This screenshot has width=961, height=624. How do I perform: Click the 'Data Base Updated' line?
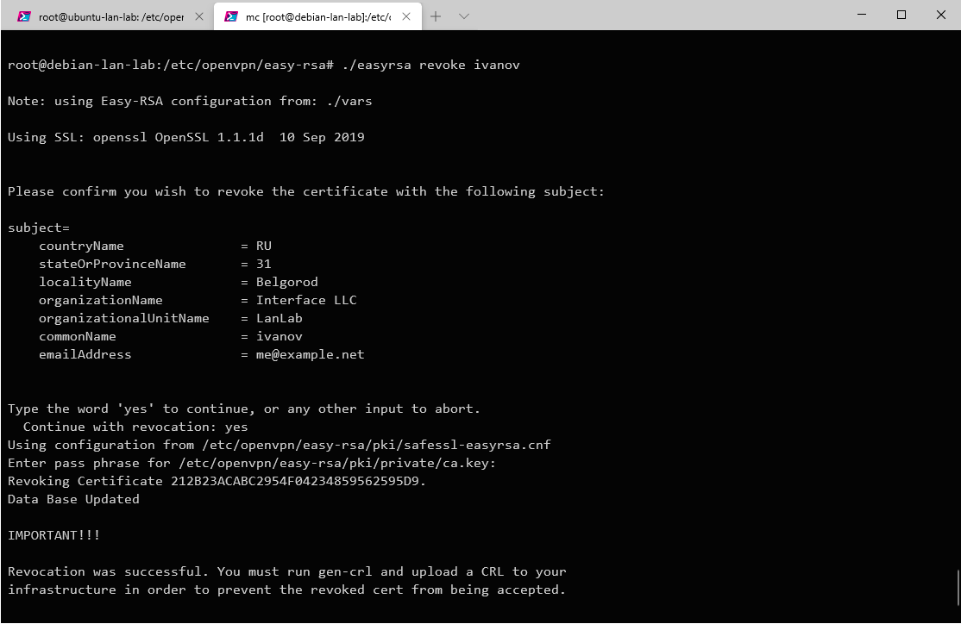click(x=73, y=499)
